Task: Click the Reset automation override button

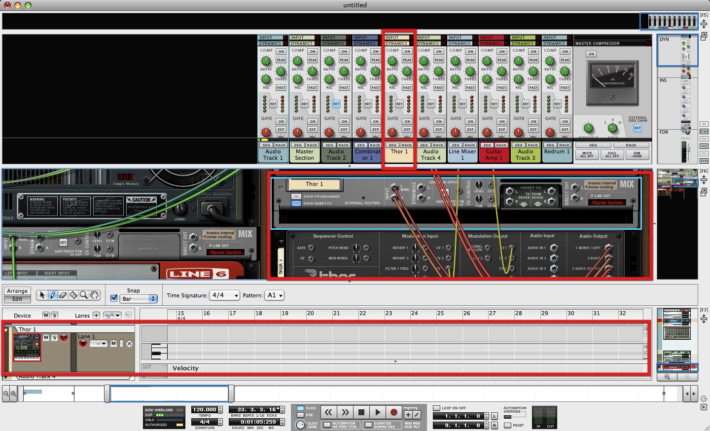Action: [x=508, y=425]
